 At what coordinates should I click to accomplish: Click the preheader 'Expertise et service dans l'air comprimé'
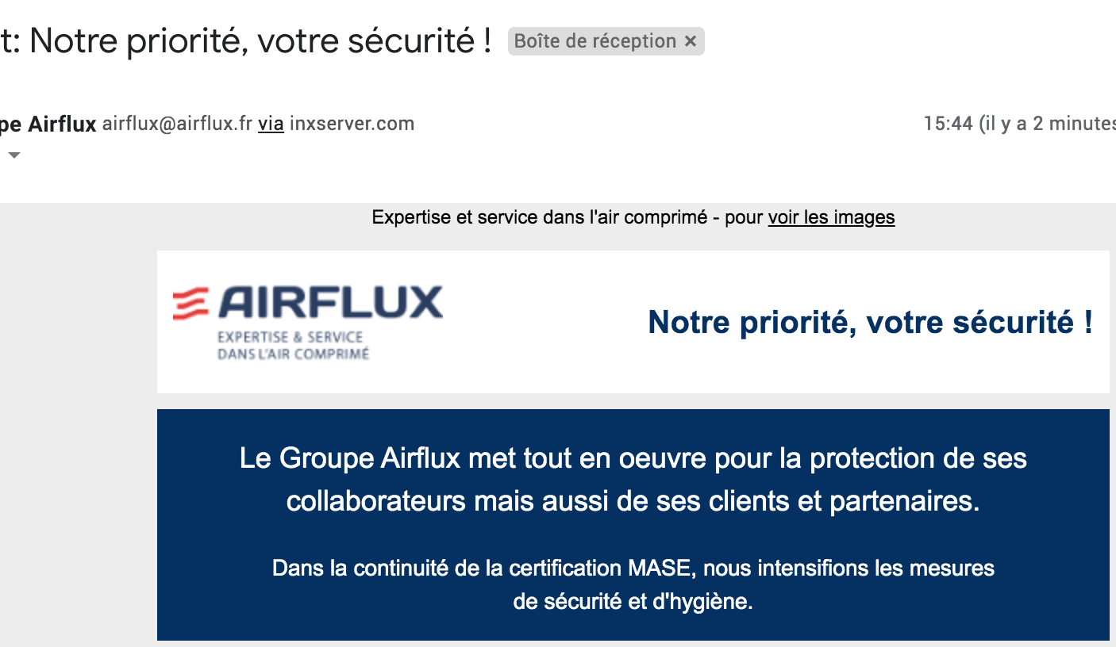(539, 217)
